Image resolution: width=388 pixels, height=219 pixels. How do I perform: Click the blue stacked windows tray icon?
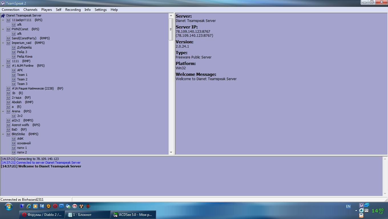tap(367, 205)
